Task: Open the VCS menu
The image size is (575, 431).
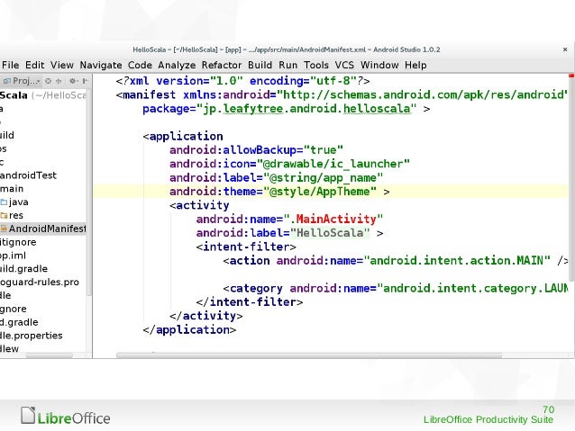Action: pyautogui.click(x=344, y=65)
